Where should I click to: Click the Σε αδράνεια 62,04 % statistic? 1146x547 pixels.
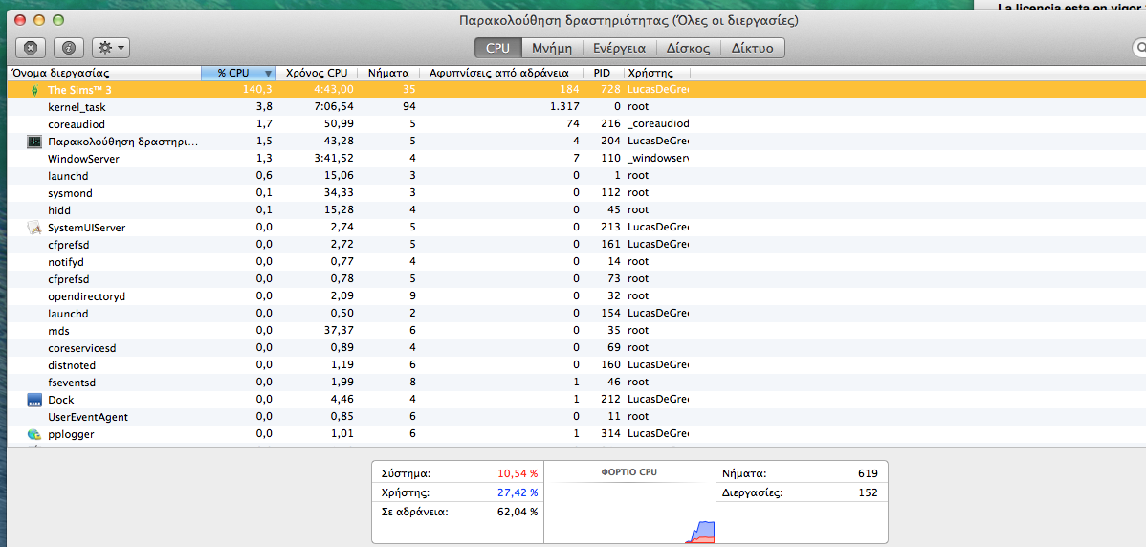[x=458, y=512]
